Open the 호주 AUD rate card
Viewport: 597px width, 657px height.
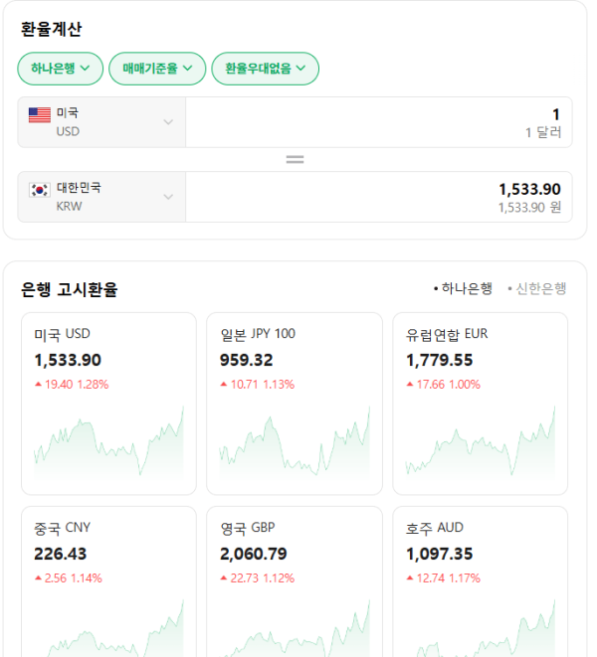(x=480, y=581)
